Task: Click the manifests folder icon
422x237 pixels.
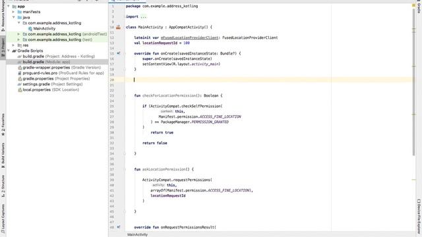Action: (20, 12)
